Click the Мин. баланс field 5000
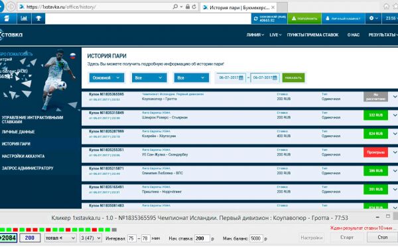 tap(256, 238)
